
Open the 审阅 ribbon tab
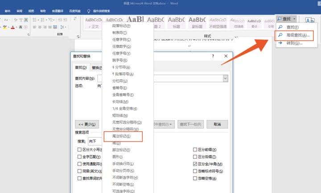[20, 11]
